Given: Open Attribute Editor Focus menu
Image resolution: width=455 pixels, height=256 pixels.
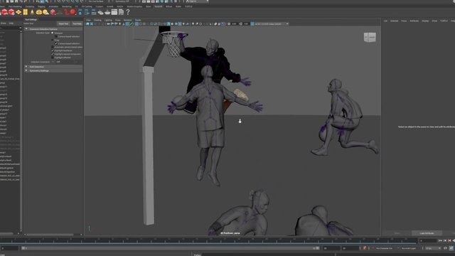Looking at the screenshot, I should (x=404, y=21).
